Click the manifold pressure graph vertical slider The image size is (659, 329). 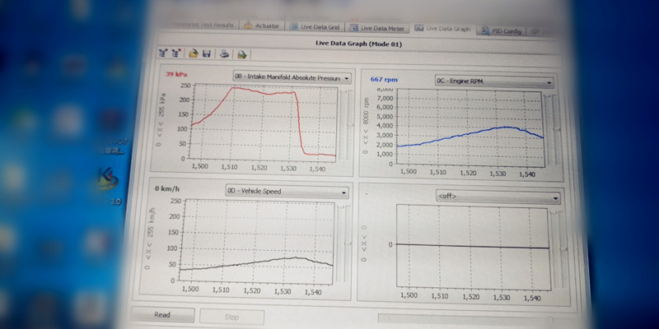[x=348, y=124]
